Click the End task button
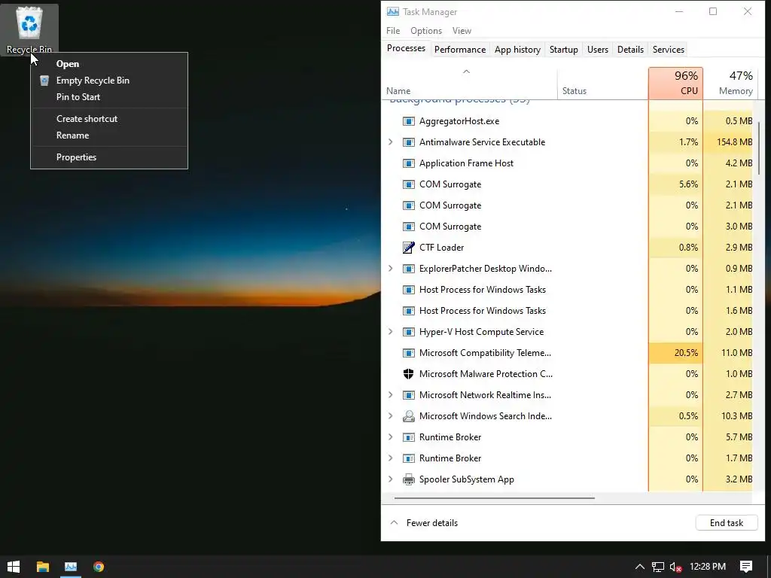Screen dimensions: 771x578 (727, 523)
